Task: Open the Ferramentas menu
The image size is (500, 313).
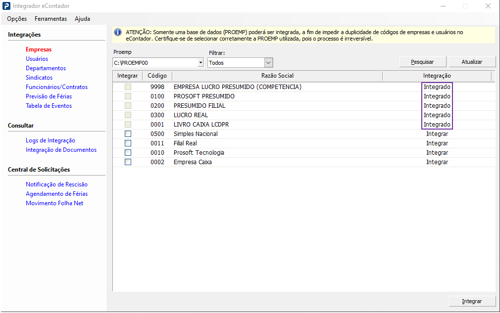Action: tap(50, 19)
